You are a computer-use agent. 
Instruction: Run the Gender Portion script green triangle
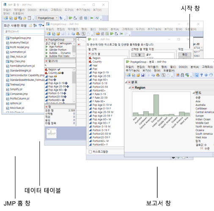pos(47,50)
